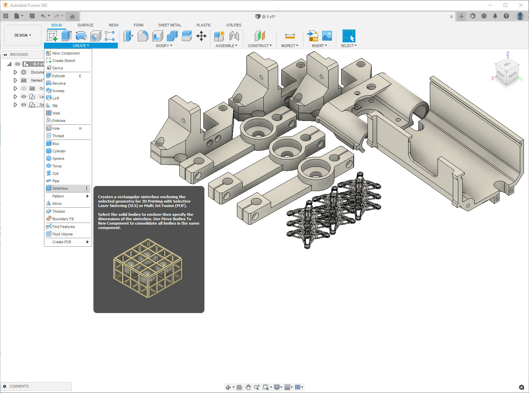The width and height of the screenshot is (529, 393).
Task: Select the Fillet tool icon
Action: coord(143,36)
